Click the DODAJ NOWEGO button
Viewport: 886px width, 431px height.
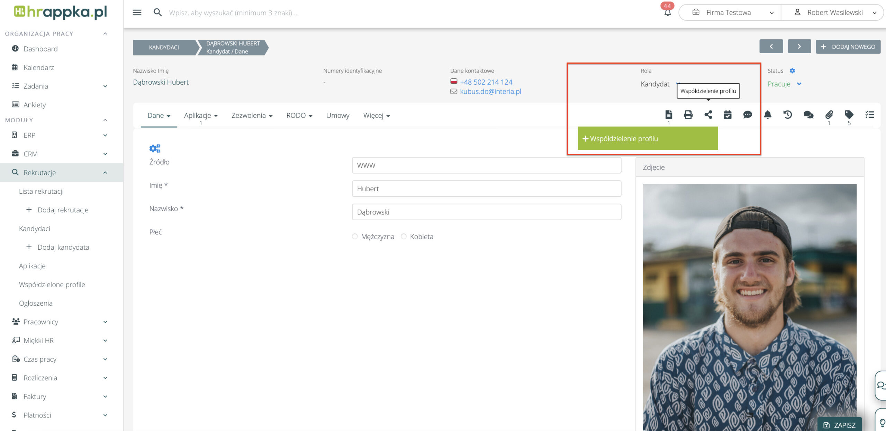coord(848,47)
